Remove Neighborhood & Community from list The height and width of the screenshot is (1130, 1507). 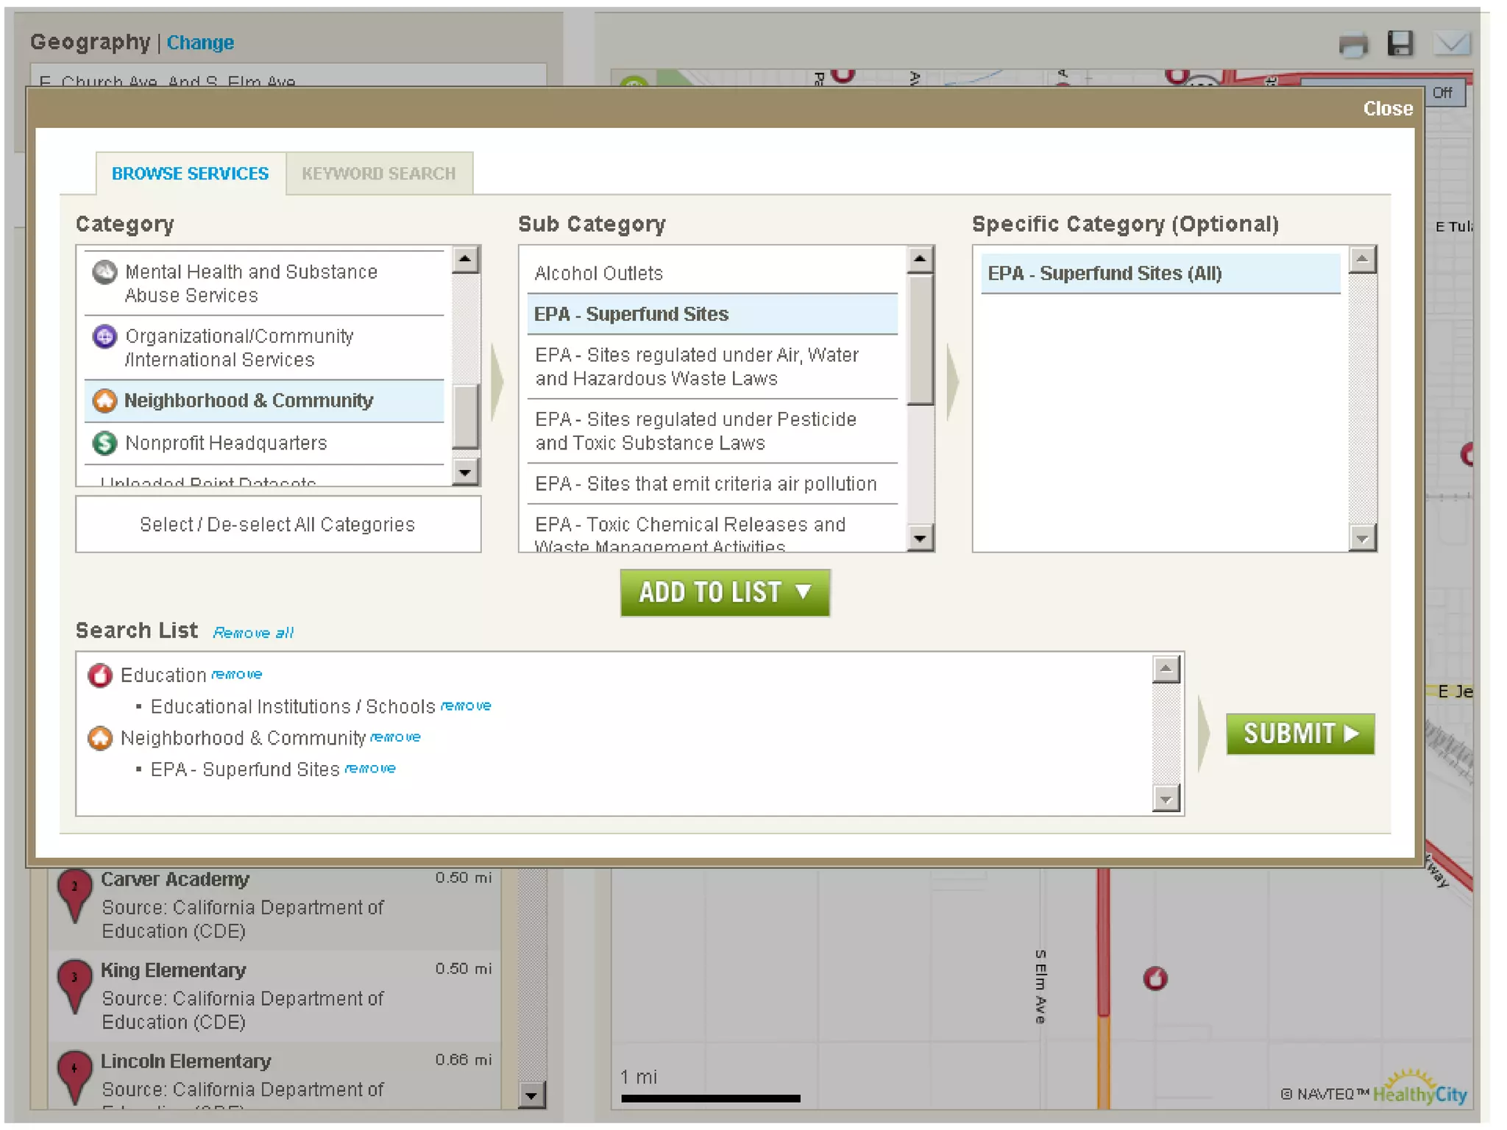[x=395, y=736]
